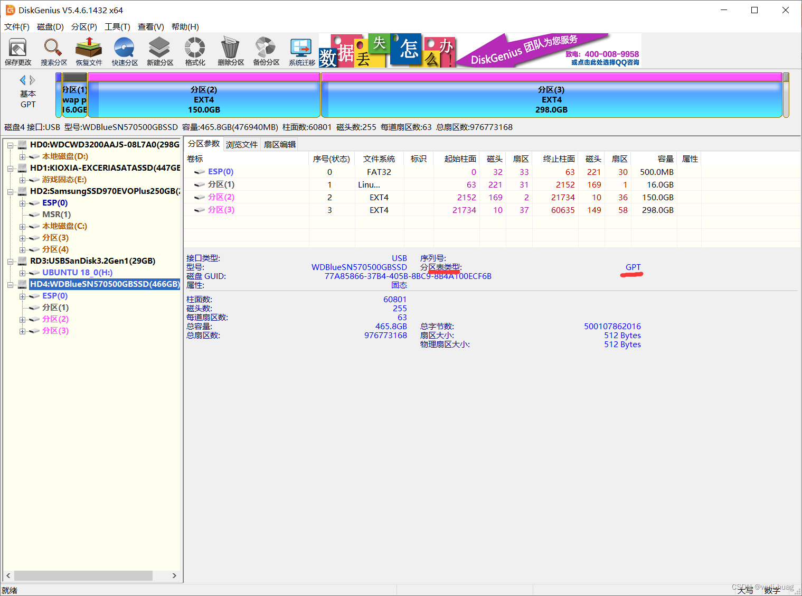The height and width of the screenshot is (596, 802).
Task: Expand the UBUNTU 18_0(H:) tree node
Action: coord(22,273)
